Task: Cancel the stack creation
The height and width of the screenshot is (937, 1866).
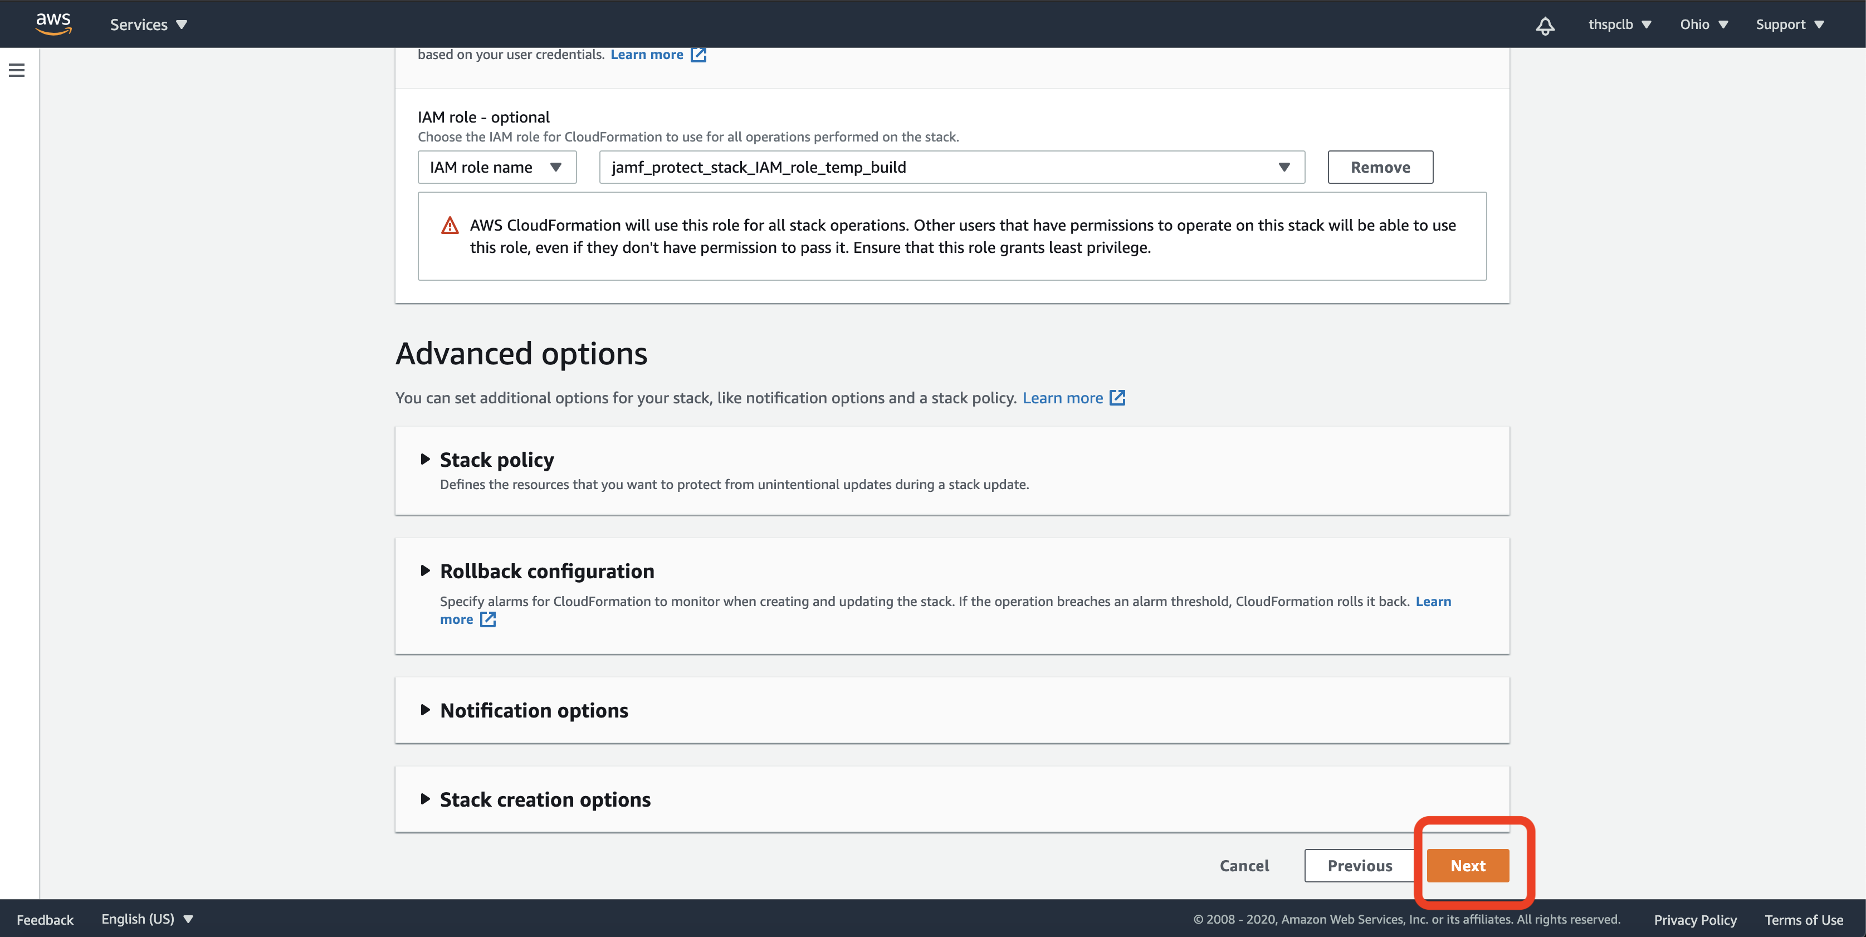Action: [1244, 866]
